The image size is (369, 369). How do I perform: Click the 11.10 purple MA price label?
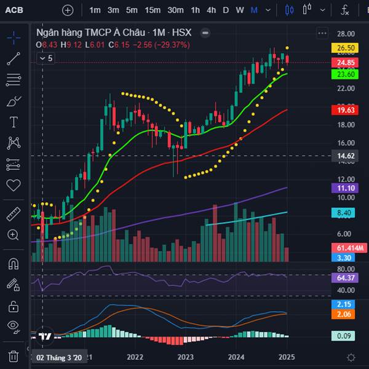coord(345,188)
